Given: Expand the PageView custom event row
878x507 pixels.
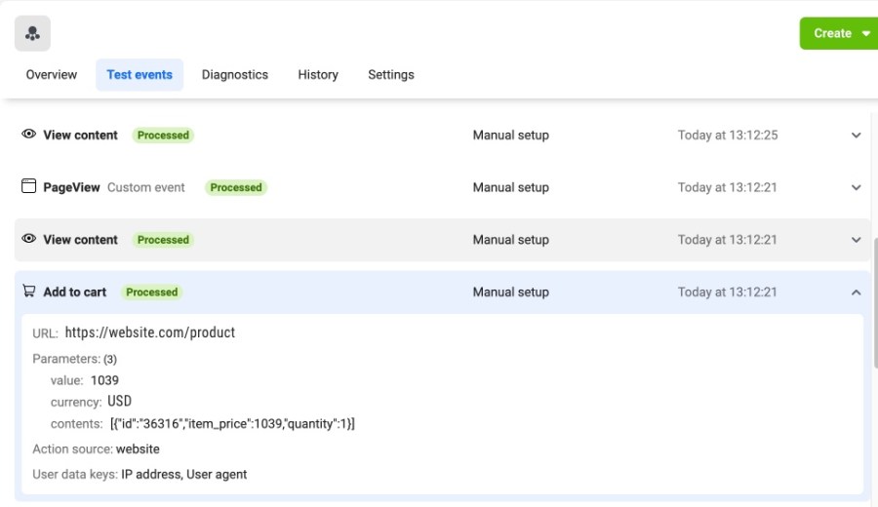Looking at the screenshot, I should 856,187.
